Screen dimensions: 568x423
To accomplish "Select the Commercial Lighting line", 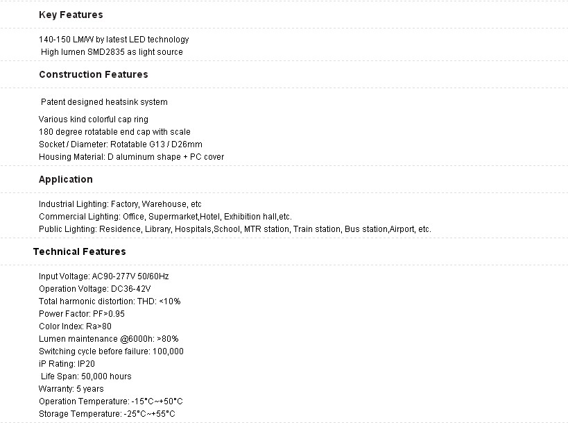I will pos(165,217).
